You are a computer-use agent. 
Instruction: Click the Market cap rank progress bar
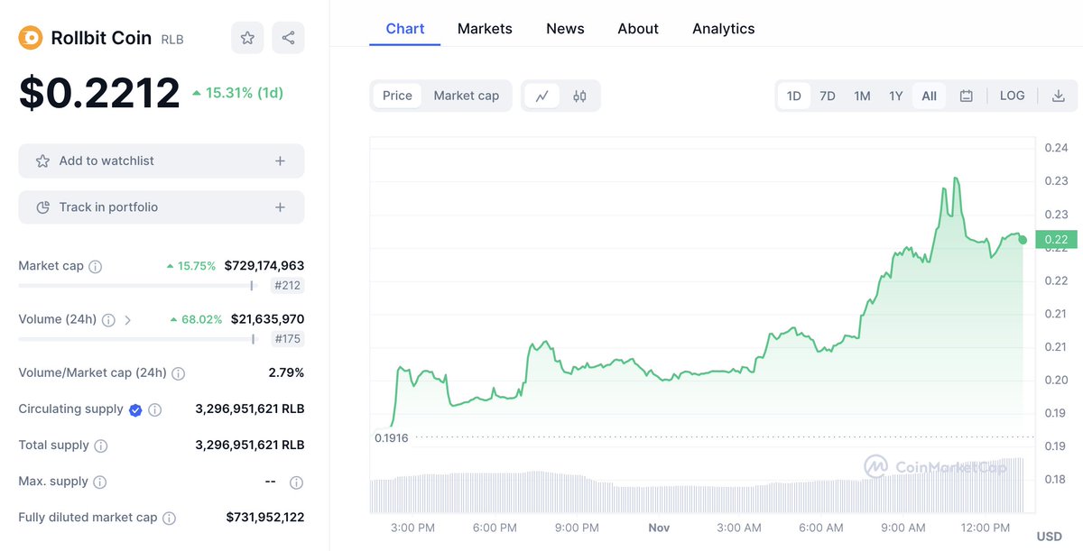pos(139,286)
